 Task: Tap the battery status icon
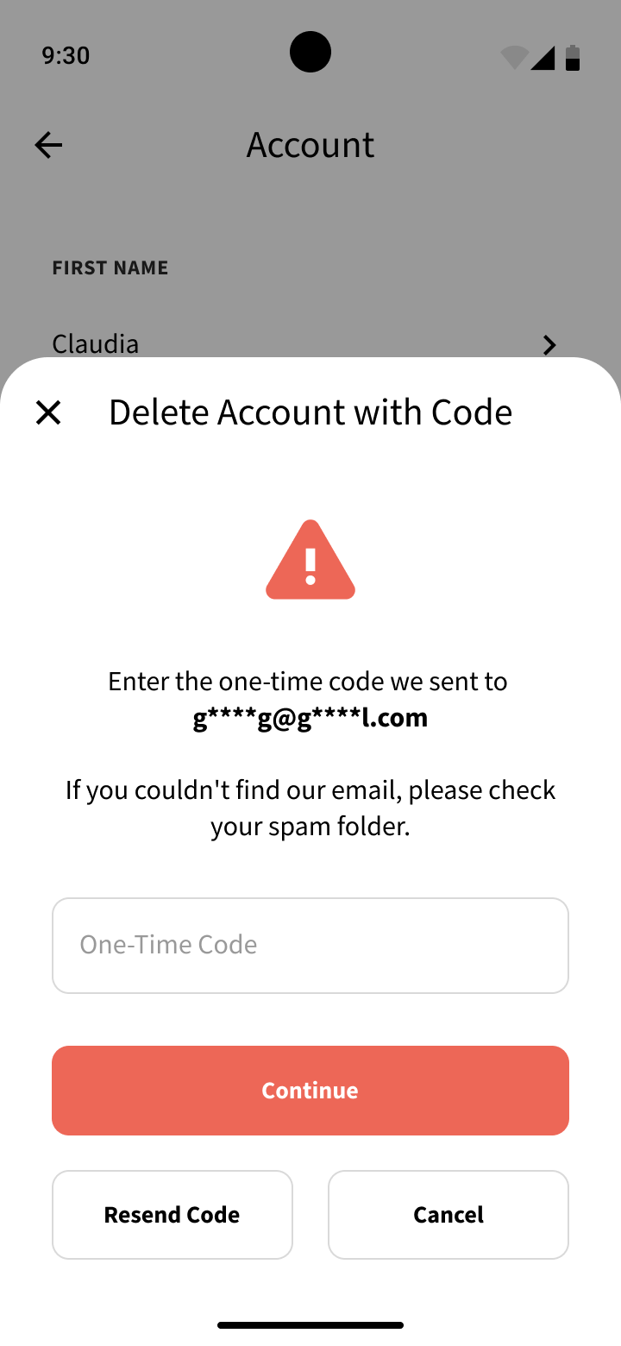click(x=573, y=57)
